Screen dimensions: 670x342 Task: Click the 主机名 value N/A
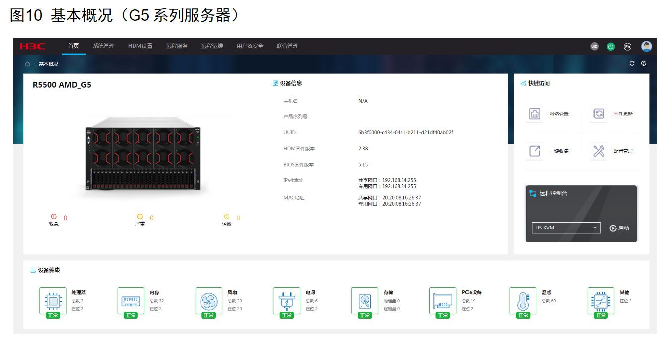point(363,101)
